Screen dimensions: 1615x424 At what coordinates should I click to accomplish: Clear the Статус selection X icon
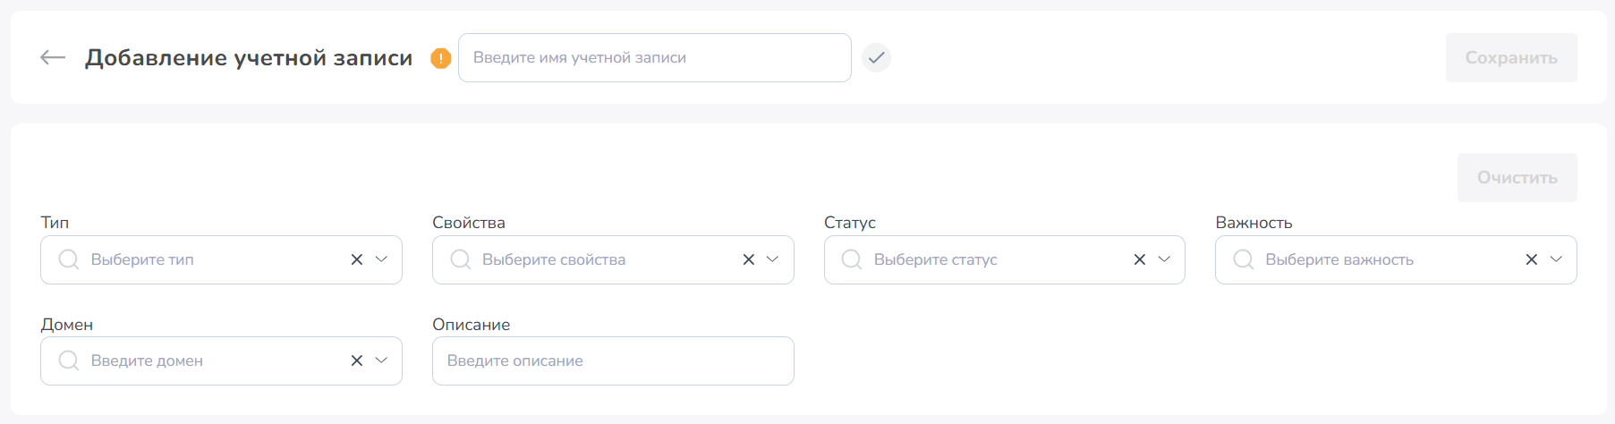(x=1140, y=259)
